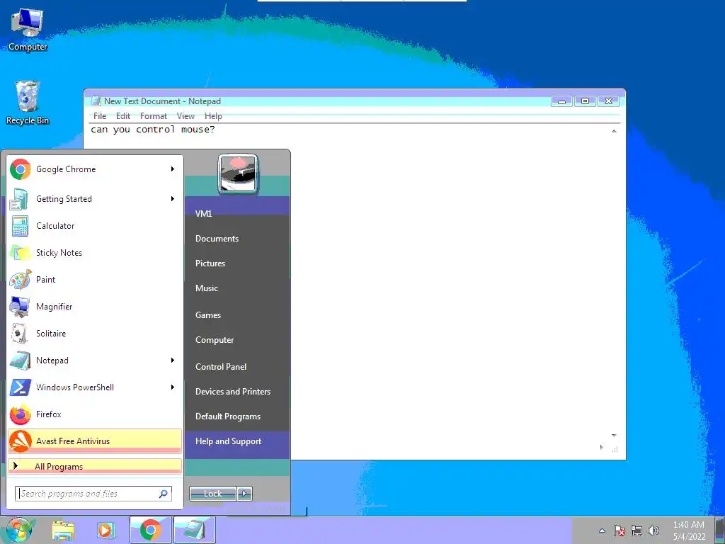Expand All Programs list
The image size is (725, 544).
click(95, 467)
